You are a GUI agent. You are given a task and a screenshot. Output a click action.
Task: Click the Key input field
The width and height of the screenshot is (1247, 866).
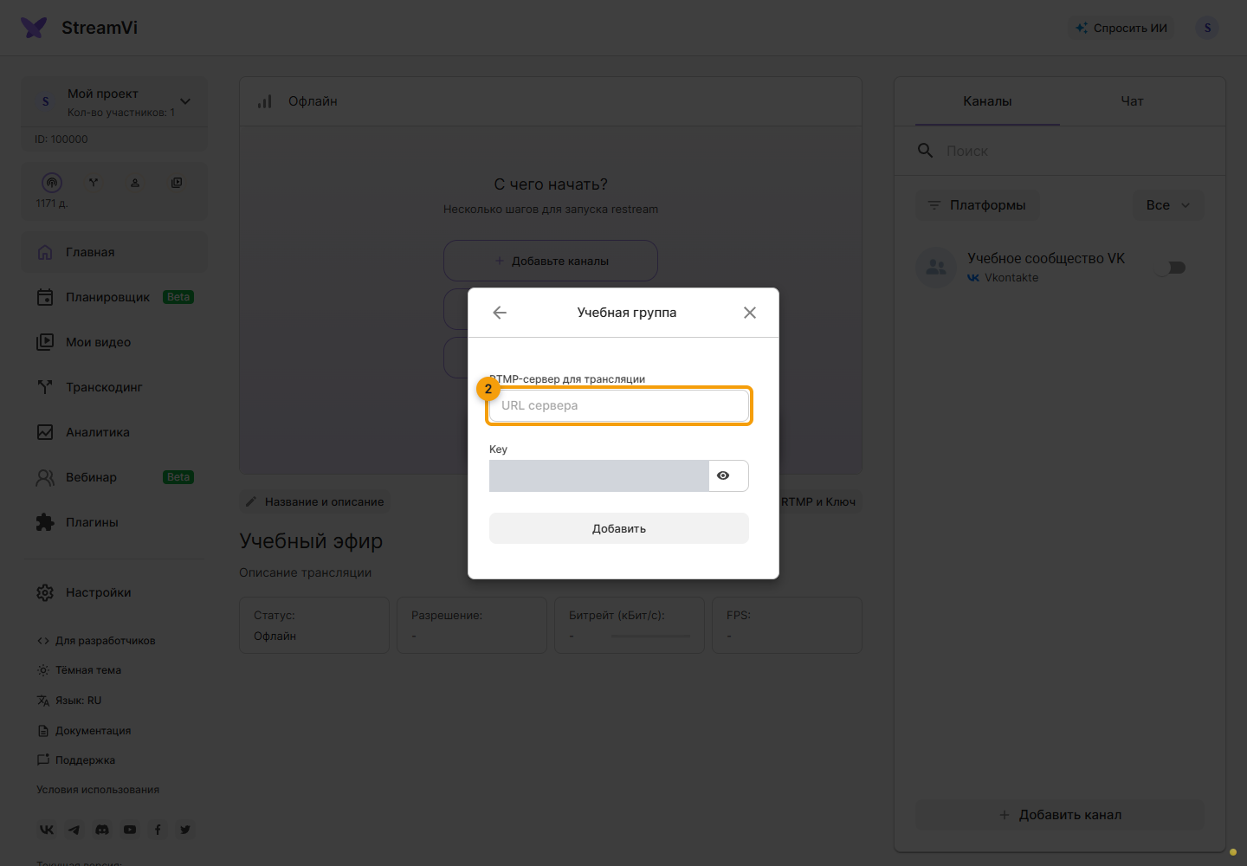(x=599, y=475)
